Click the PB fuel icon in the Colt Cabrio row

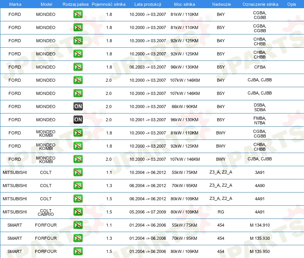[78, 212]
